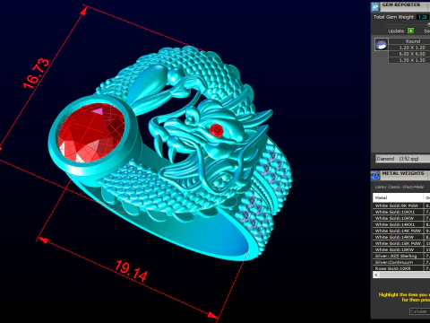
Task: Select White Gold:14KX1 row
Action: coord(401,224)
